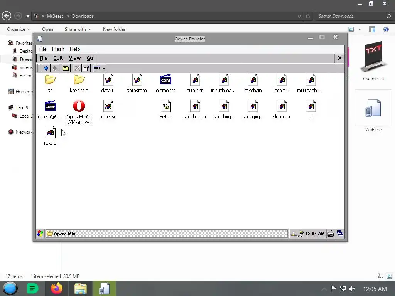Toggle the preview pane icon in Downloads
The image size is (395, 296).
[372, 29]
